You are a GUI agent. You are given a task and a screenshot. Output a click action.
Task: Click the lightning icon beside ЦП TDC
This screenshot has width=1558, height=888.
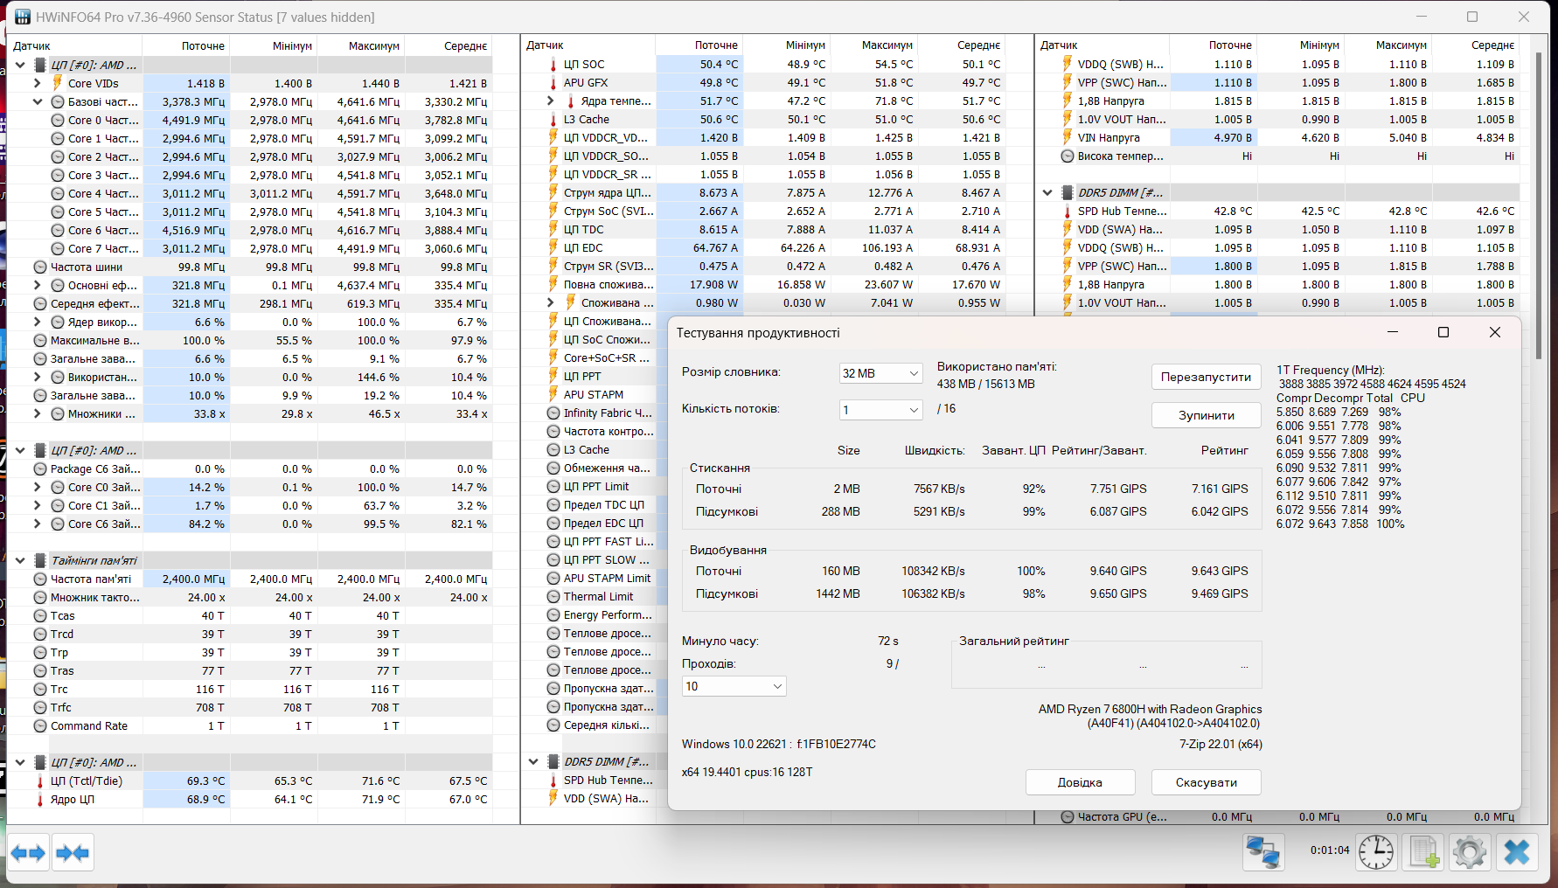click(x=553, y=229)
